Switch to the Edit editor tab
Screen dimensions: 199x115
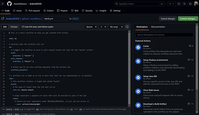coord(5,27)
